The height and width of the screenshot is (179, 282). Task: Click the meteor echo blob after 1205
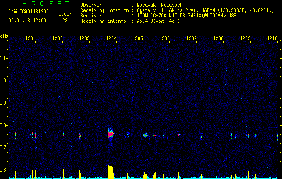click(145, 136)
